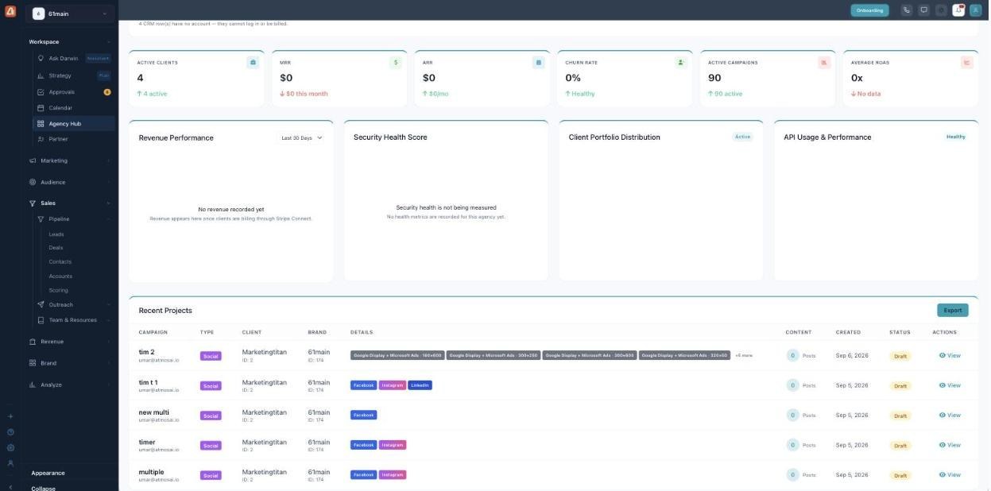Click the eye icon for new multi

tap(943, 415)
